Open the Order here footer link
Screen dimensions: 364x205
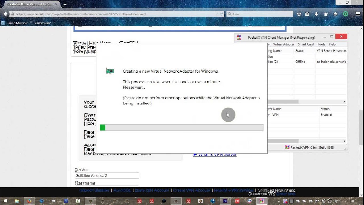(x=286, y=194)
